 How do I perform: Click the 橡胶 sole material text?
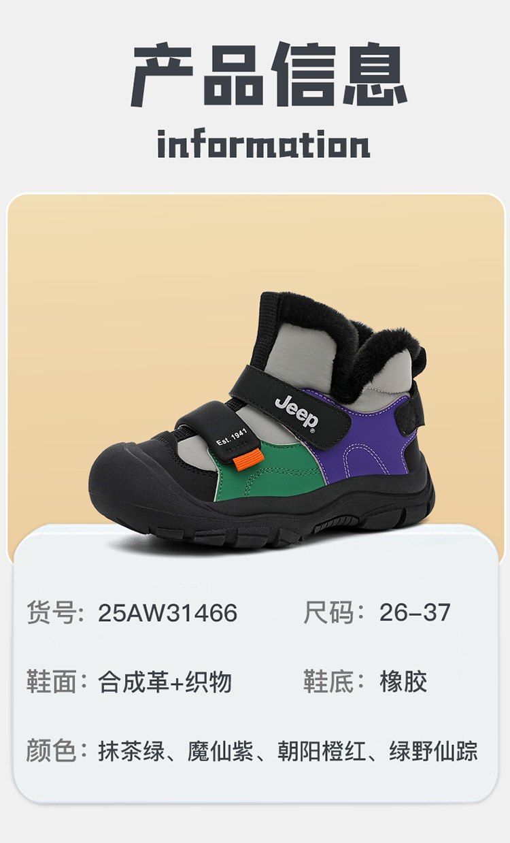click(x=404, y=682)
